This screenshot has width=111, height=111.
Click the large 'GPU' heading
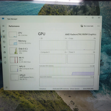click(42, 34)
